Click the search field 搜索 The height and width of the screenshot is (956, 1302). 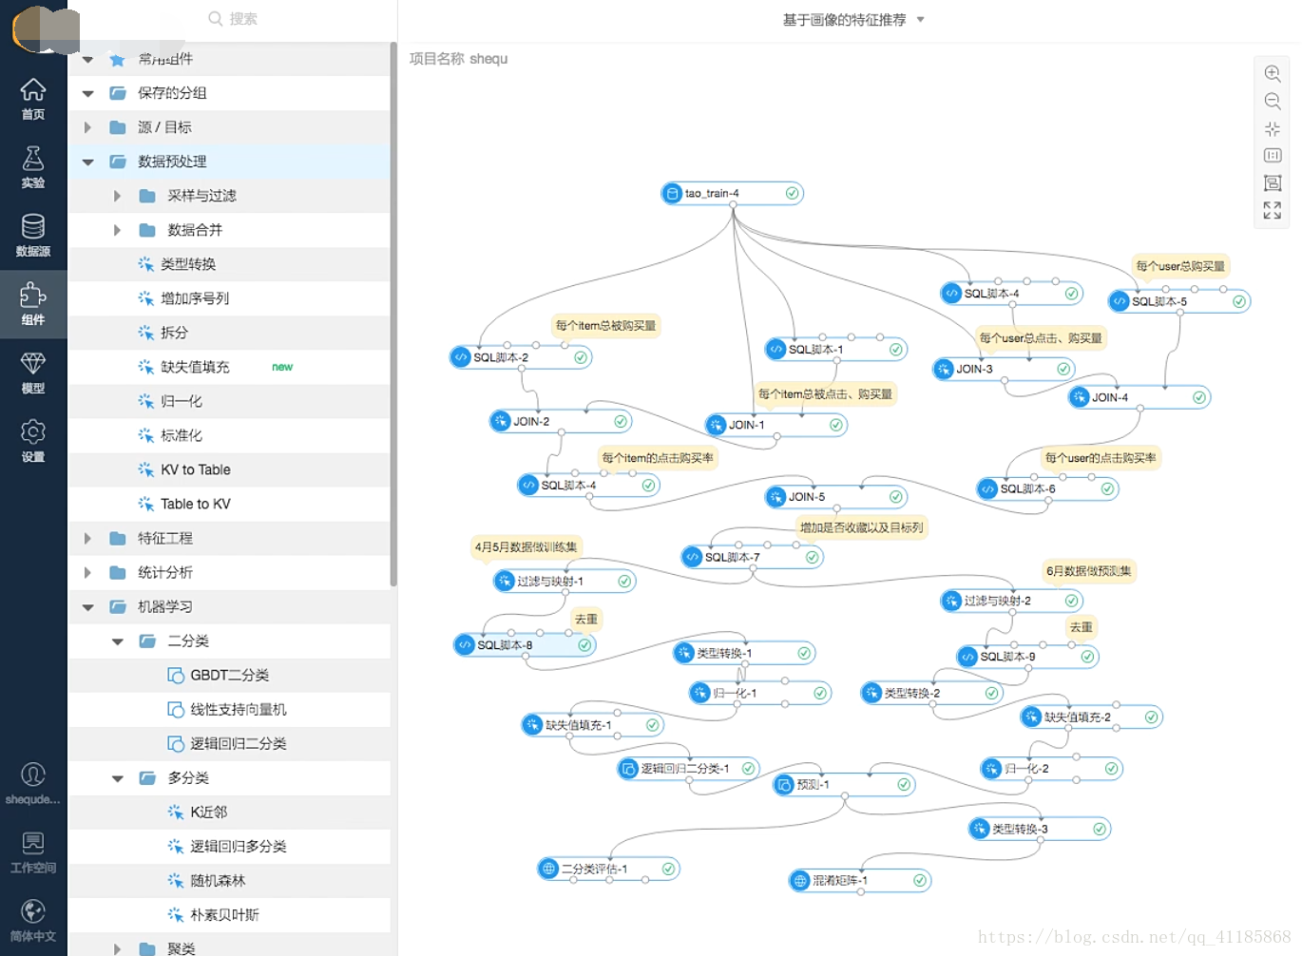pyautogui.click(x=233, y=18)
